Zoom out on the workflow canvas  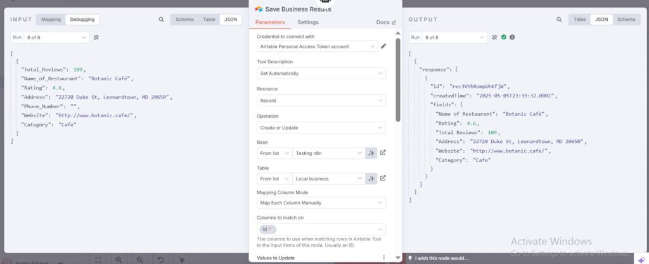[x=139, y=260]
